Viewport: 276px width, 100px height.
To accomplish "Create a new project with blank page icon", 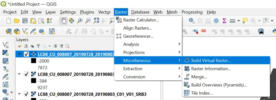I will 8,21.
